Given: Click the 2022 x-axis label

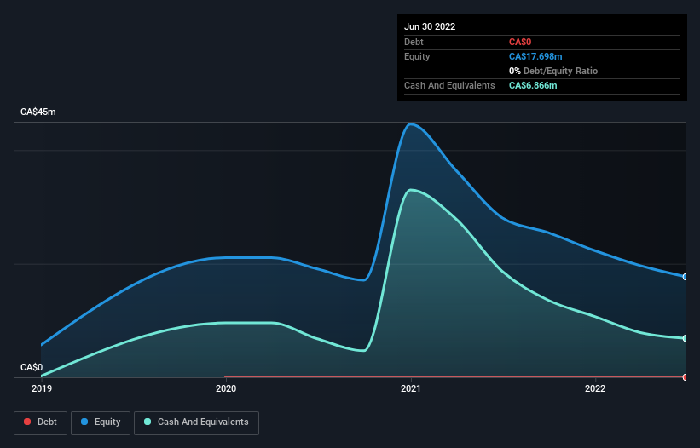Looking at the screenshot, I should point(595,388).
